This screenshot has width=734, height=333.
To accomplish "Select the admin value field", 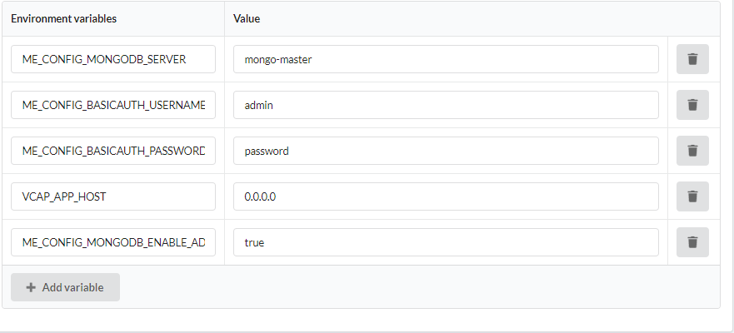I will (x=446, y=105).
